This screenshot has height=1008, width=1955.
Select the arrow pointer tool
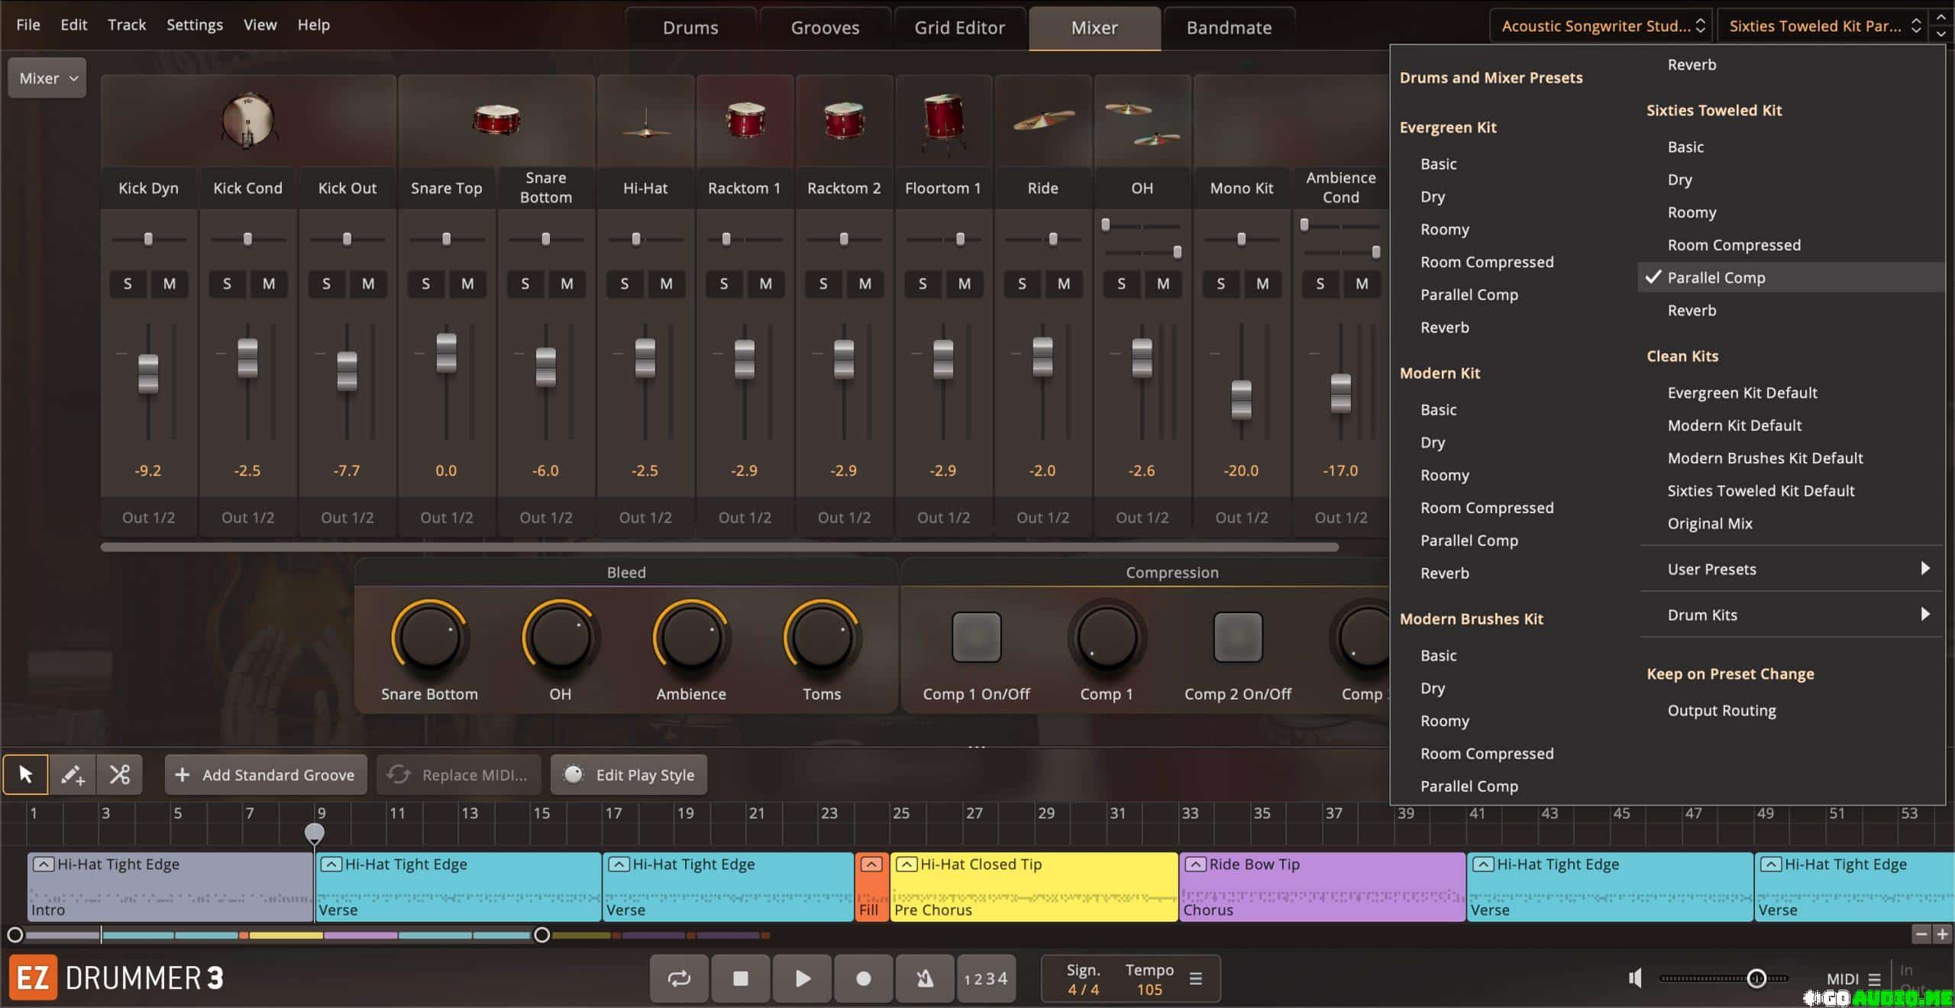tap(25, 774)
